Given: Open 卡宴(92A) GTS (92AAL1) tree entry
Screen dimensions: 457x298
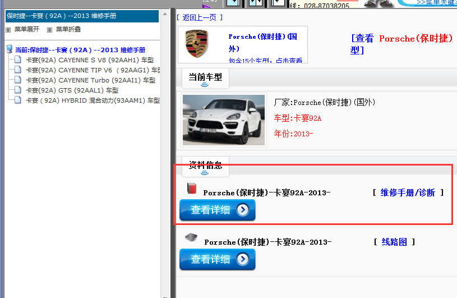Looking at the screenshot, I should pos(72,90).
